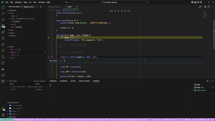Open the Run and Debug view

coord(3,26)
